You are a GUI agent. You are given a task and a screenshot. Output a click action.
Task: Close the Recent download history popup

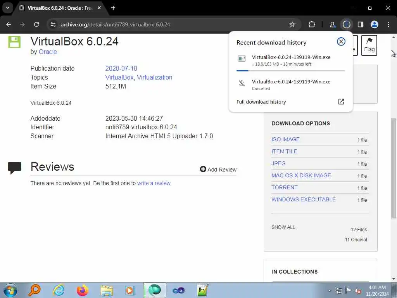[341, 42]
